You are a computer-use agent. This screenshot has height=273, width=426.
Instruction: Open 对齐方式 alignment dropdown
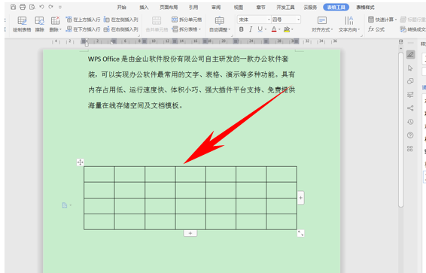[322, 24]
